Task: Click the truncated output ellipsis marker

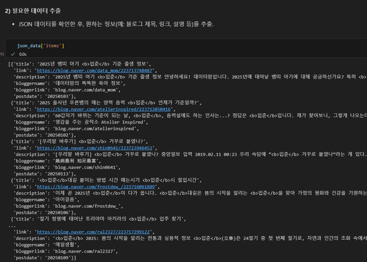Action: coord(12,226)
